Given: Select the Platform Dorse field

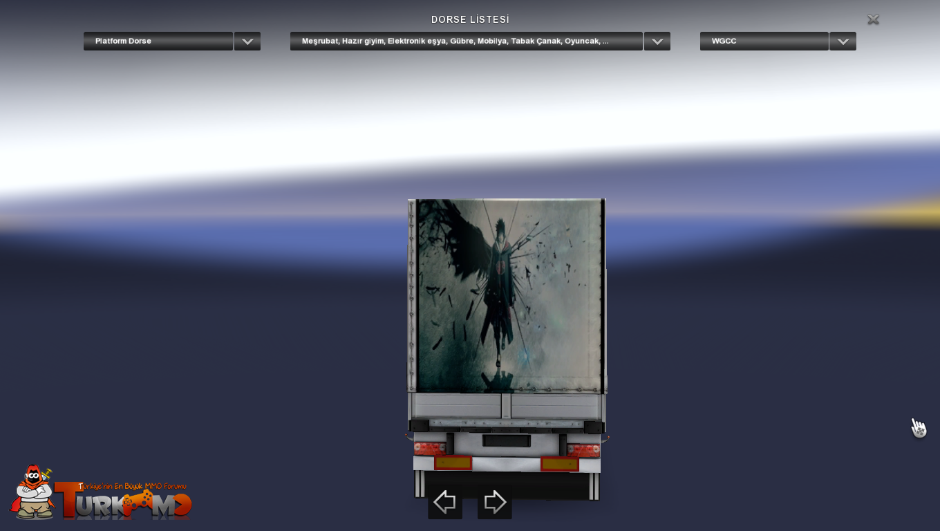Looking at the screenshot, I should tap(158, 41).
